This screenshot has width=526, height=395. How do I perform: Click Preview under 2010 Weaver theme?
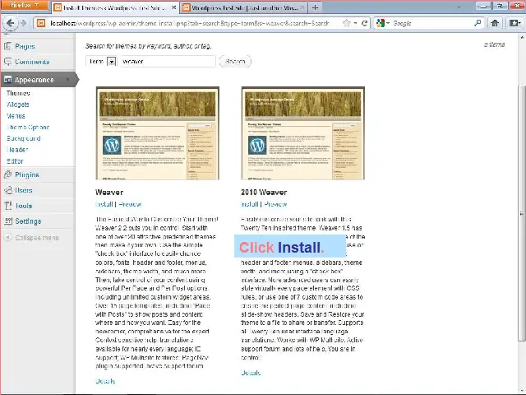[275, 204]
